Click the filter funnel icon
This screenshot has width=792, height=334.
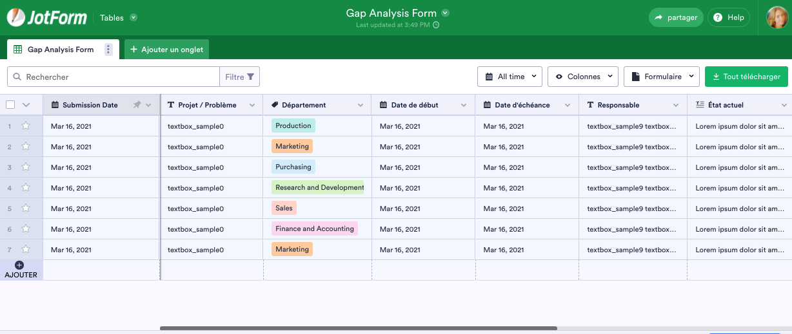click(250, 77)
